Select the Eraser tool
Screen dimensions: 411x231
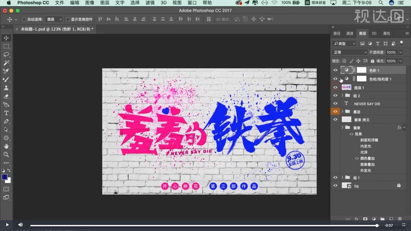pos(6,97)
